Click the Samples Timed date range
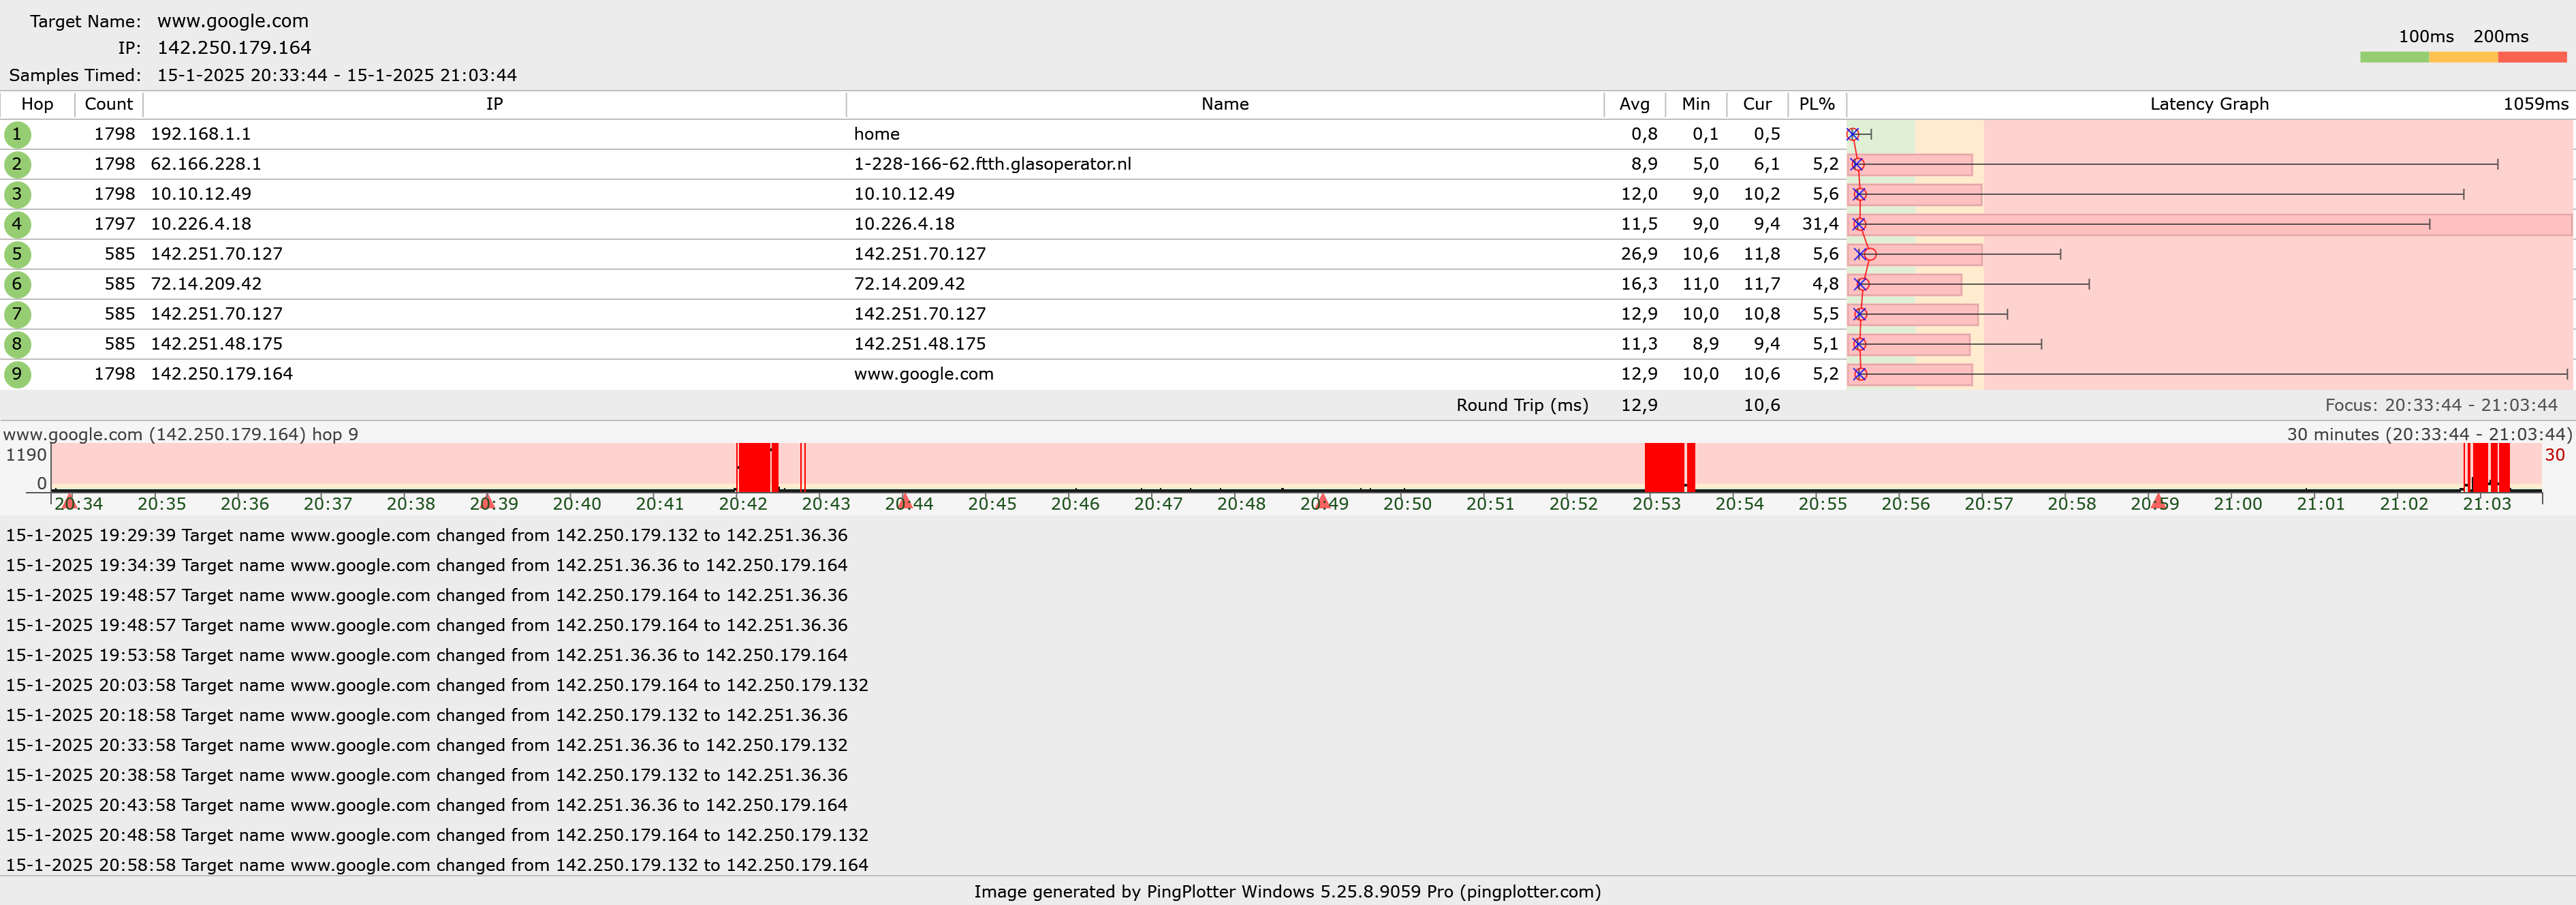Viewport: 2576px width, 905px height. point(337,75)
